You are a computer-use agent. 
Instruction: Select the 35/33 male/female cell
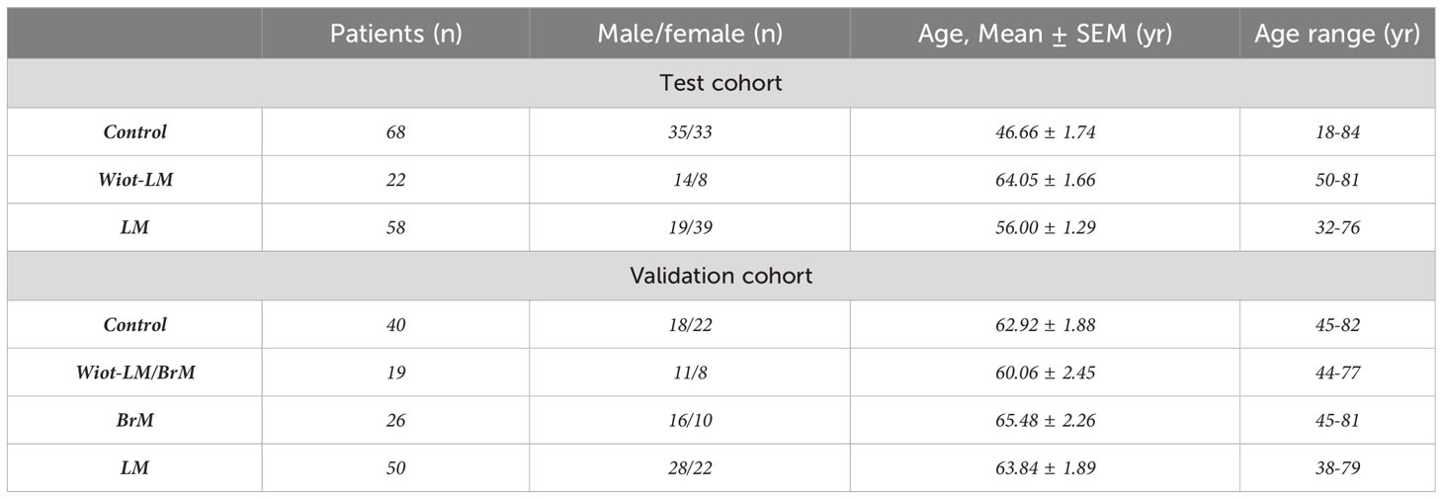690,131
